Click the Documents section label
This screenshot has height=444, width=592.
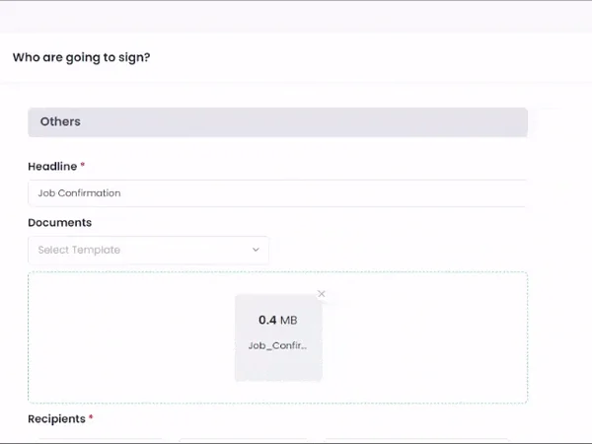(59, 223)
